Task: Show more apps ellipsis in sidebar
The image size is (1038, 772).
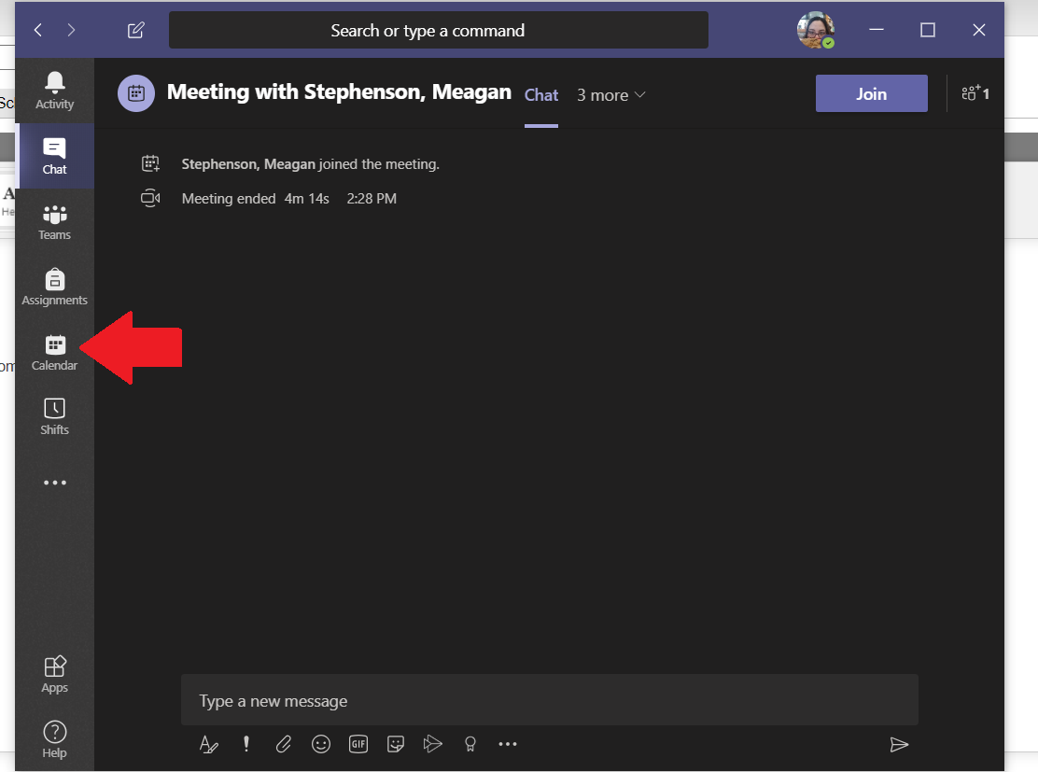Action: [54, 483]
